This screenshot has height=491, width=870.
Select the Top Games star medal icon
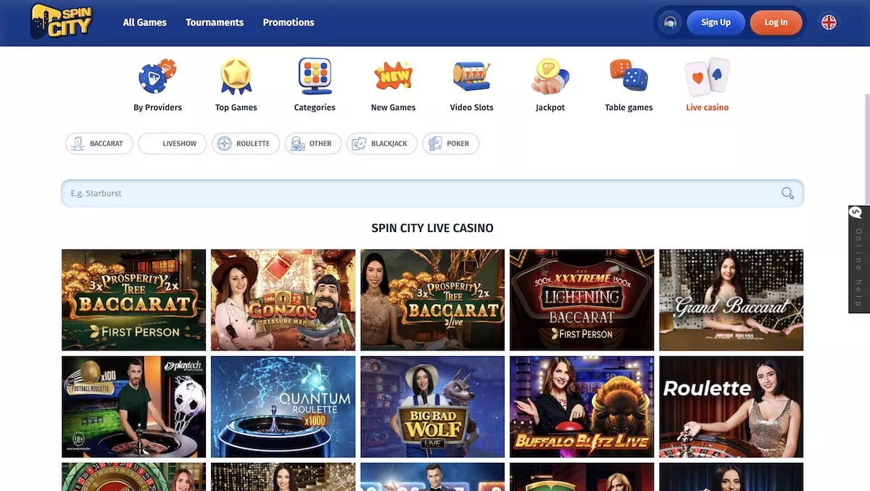point(236,77)
